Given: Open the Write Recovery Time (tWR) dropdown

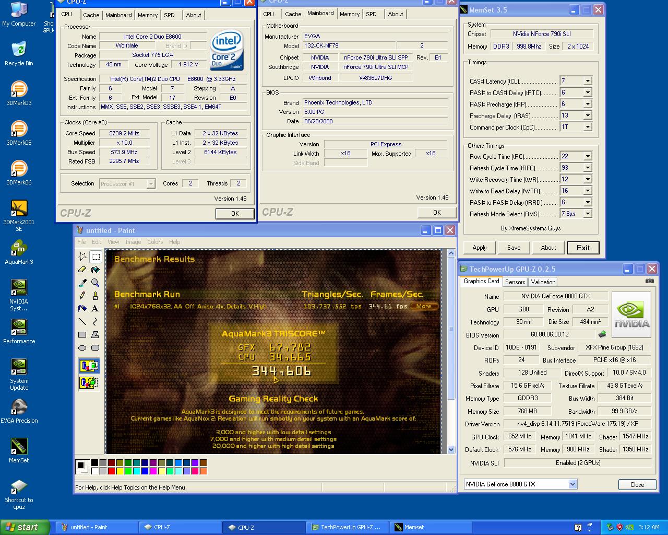Looking at the screenshot, I should click(x=588, y=179).
